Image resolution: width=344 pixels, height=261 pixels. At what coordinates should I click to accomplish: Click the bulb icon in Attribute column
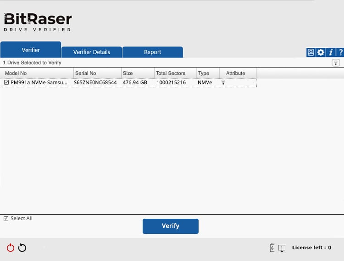coord(223,82)
